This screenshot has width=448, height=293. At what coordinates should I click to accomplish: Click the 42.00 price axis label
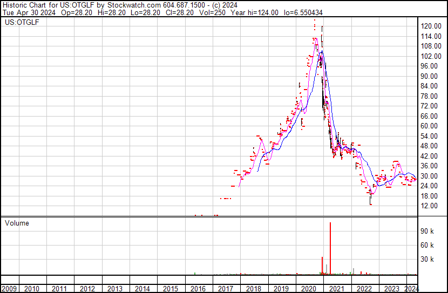pyautogui.click(x=430, y=156)
